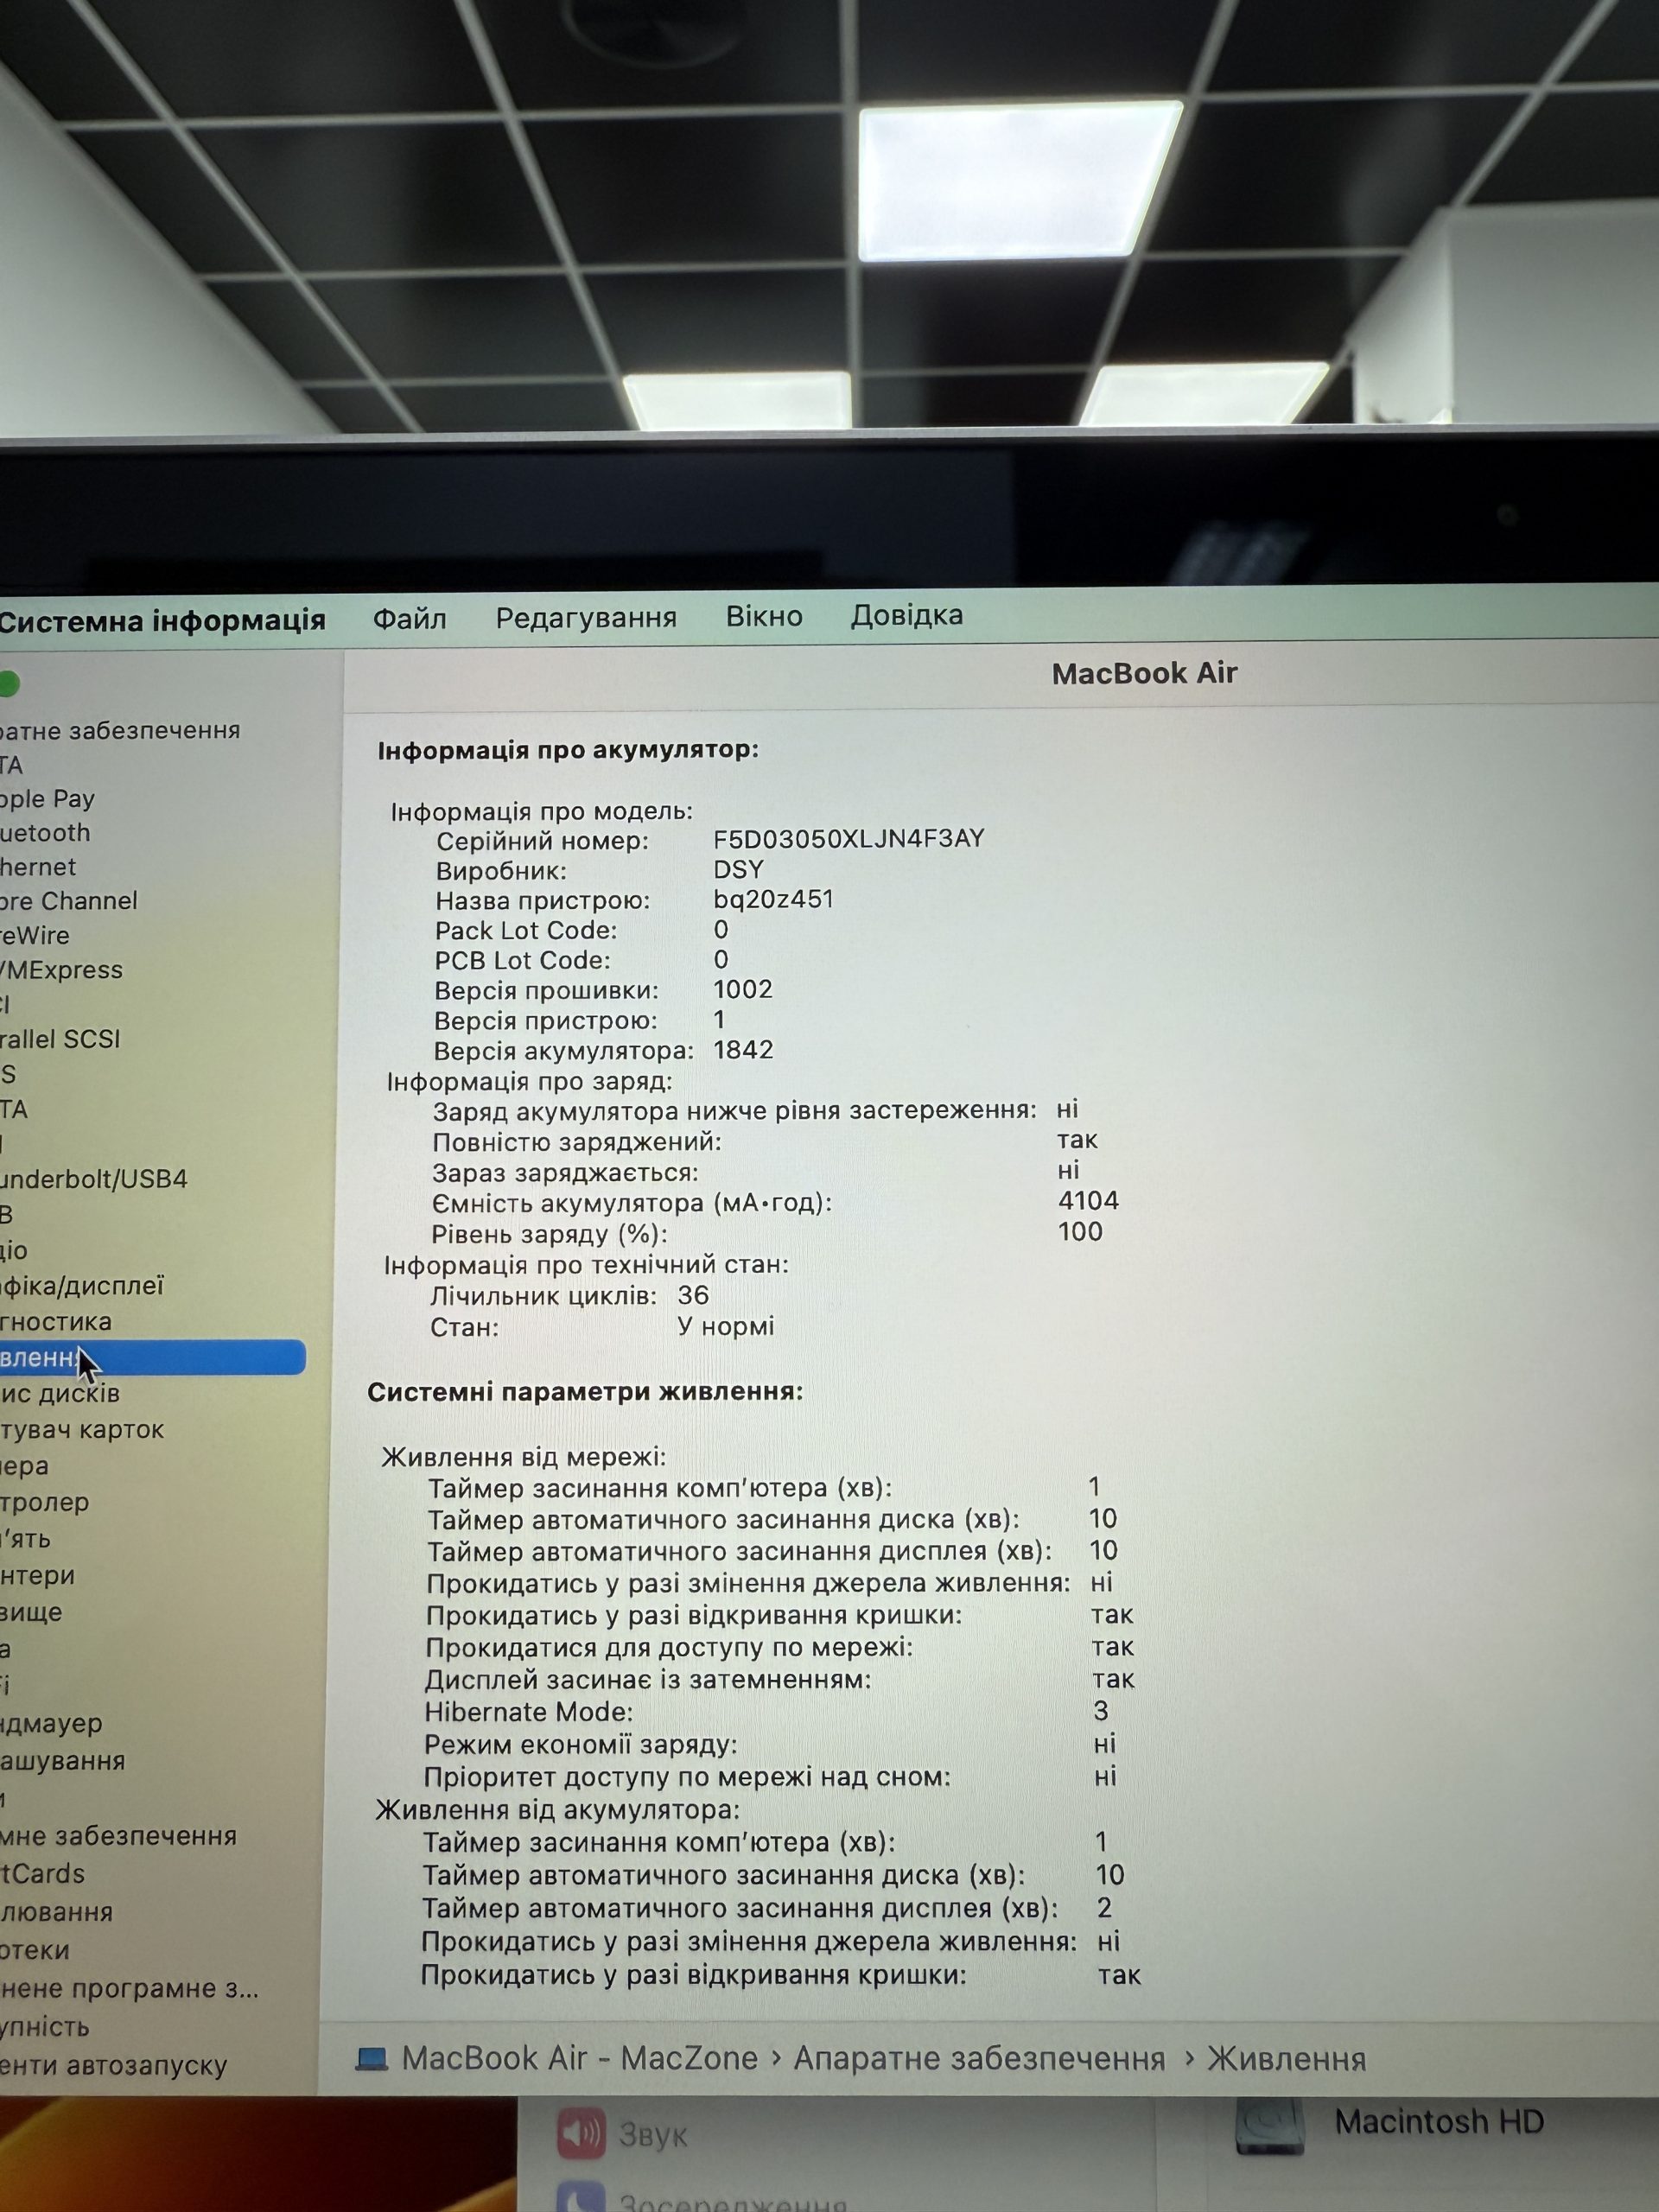Expand Програмне забезпечення sidebar section

118,1836
